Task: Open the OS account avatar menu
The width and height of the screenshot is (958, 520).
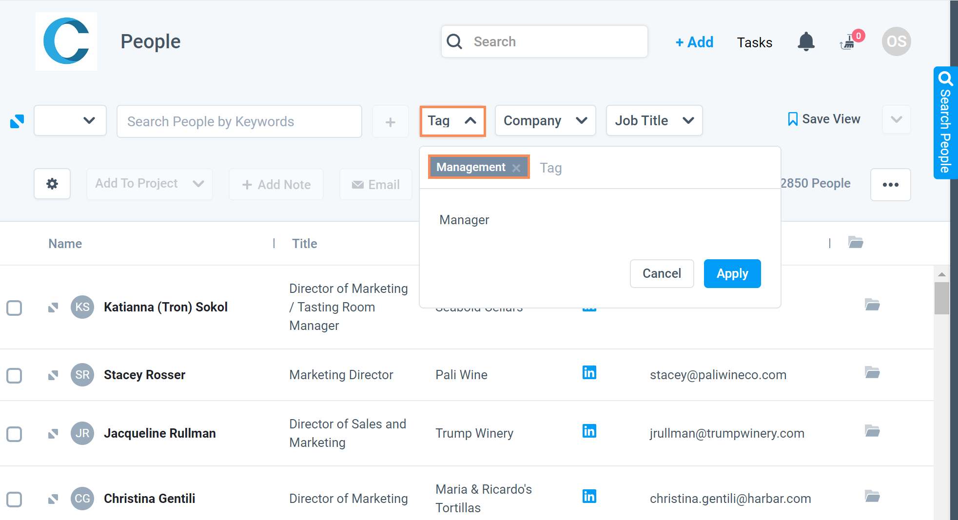Action: (x=896, y=41)
